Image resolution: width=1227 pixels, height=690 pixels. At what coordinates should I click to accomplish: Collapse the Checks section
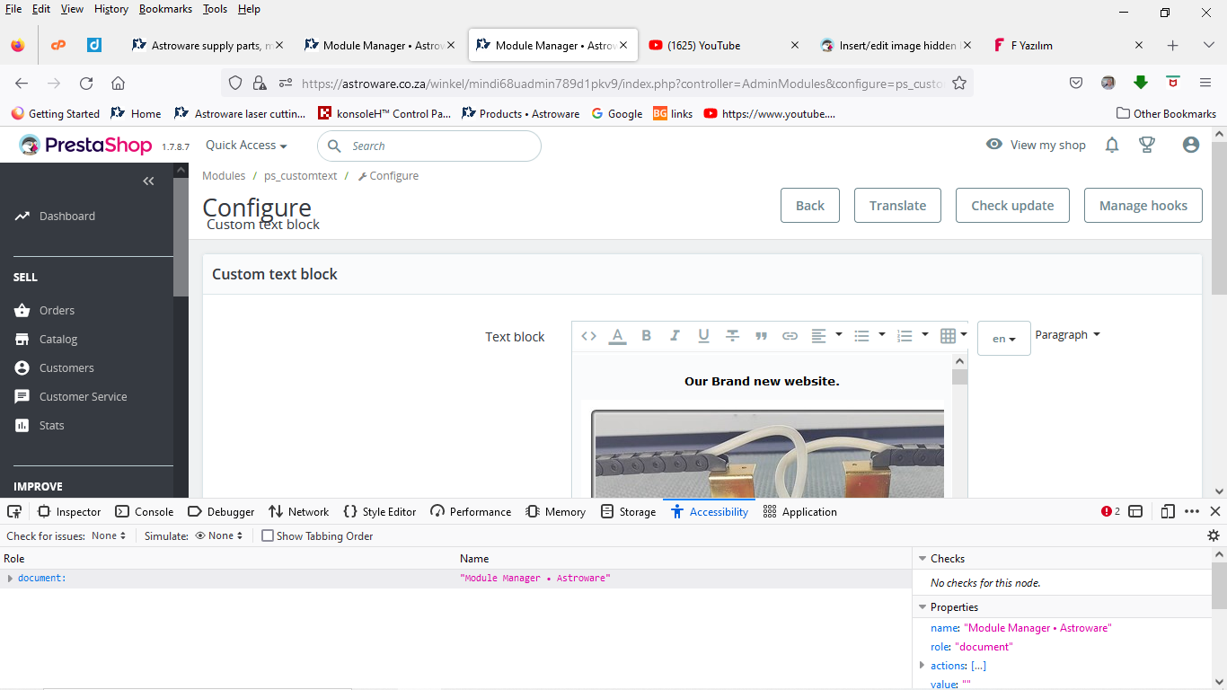pos(922,559)
